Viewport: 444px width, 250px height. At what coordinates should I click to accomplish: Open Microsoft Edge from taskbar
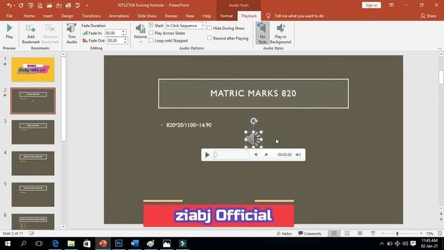click(55, 244)
